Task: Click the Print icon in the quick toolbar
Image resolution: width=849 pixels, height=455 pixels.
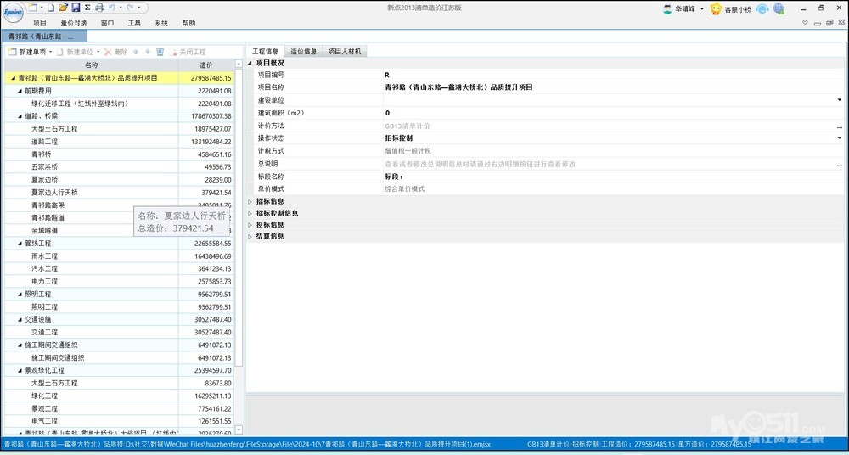Action: [x=99, y=8]
